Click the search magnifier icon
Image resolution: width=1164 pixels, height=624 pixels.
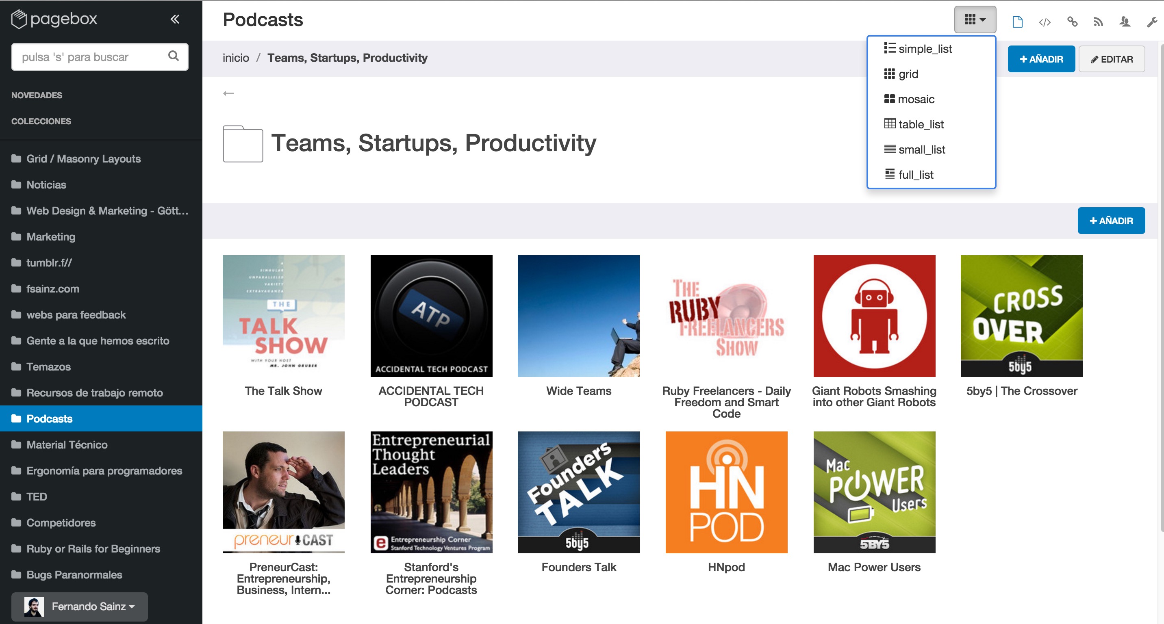click(174, 56)
